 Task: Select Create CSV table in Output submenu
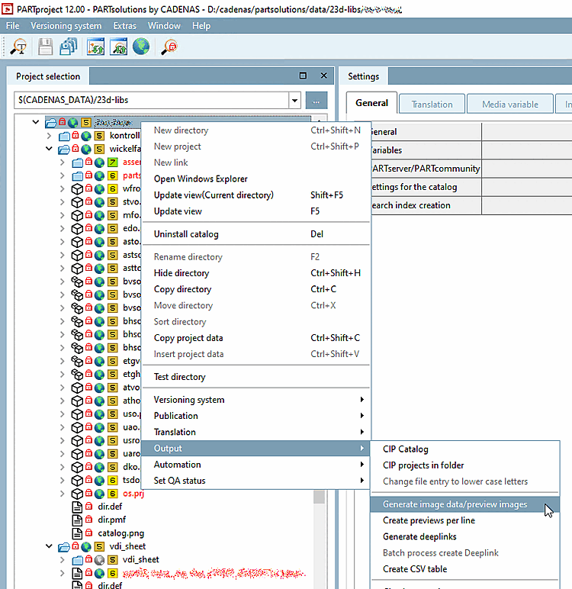coord(415,569)
